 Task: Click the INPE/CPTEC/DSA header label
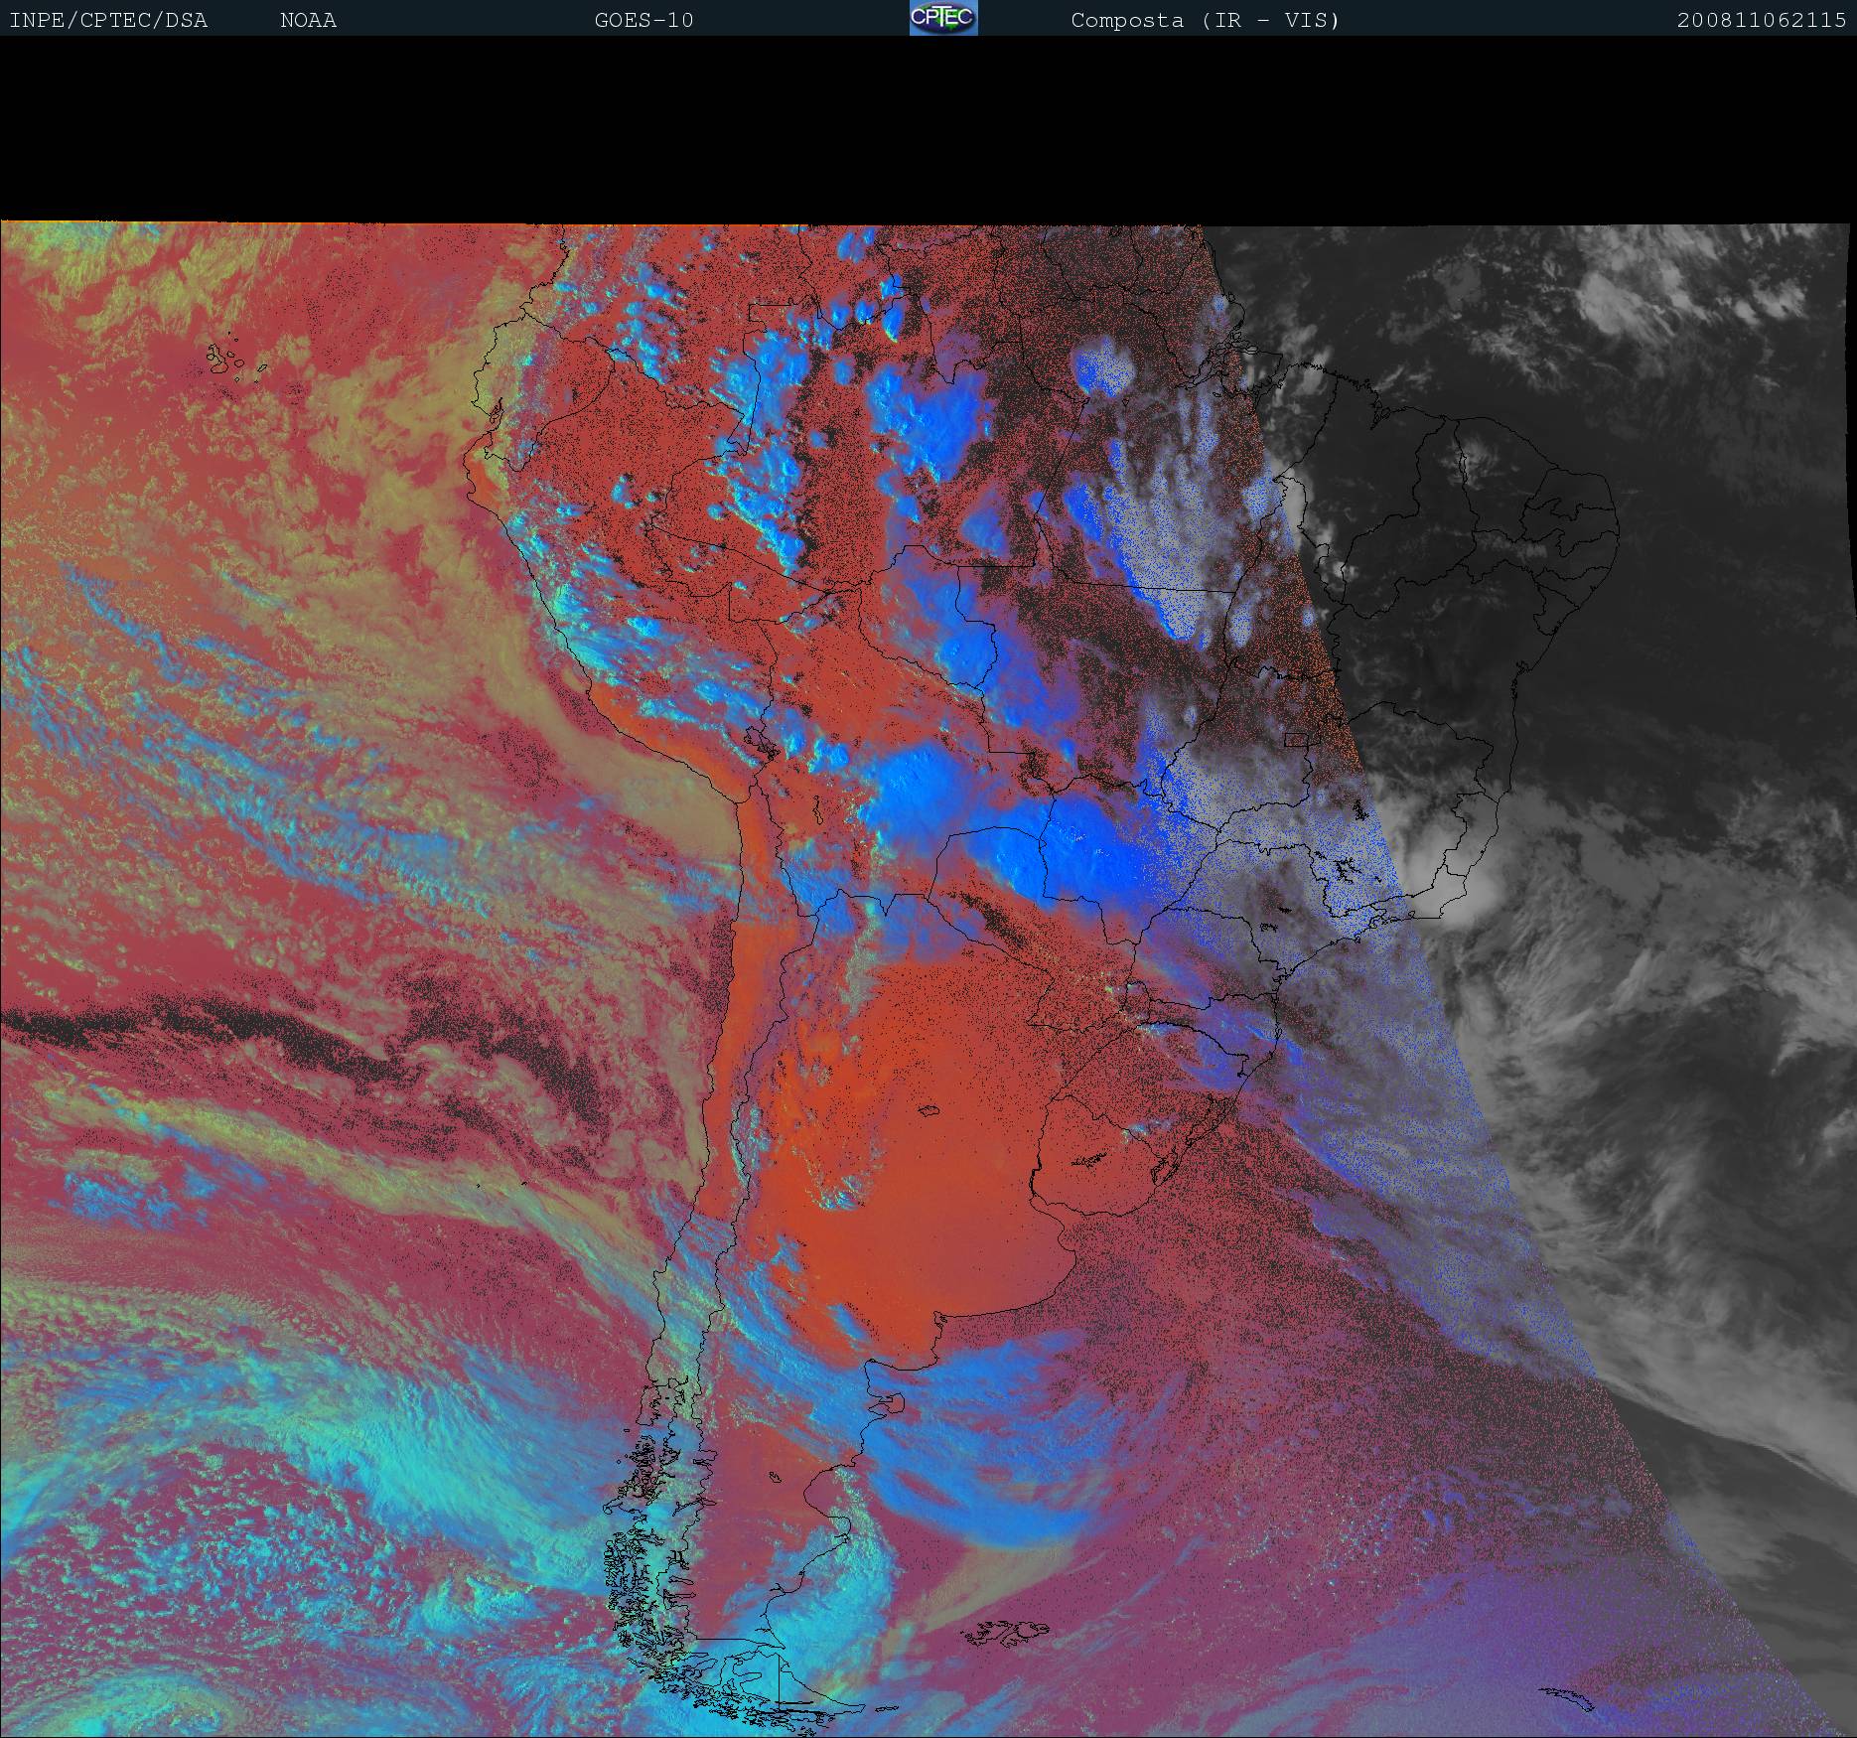pyautogui.click(x=108, y=20)
